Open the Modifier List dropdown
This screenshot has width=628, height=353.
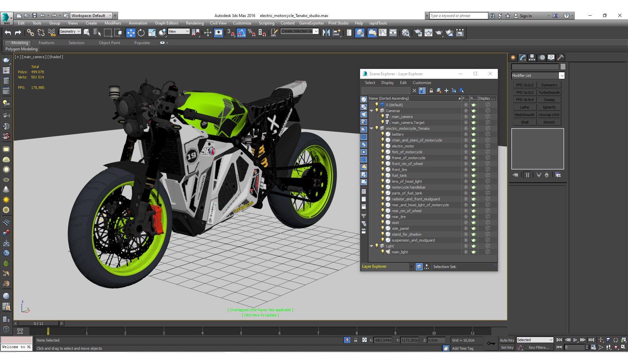pyautogui.click(x=538, y=76)
